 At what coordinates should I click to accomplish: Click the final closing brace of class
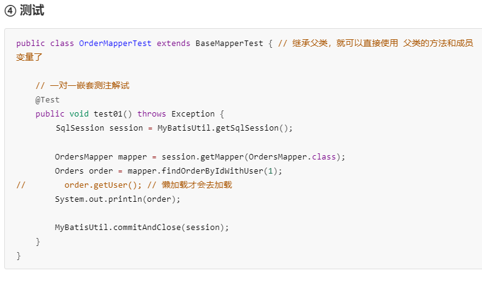pyautogui.click(x=18, y=256)
